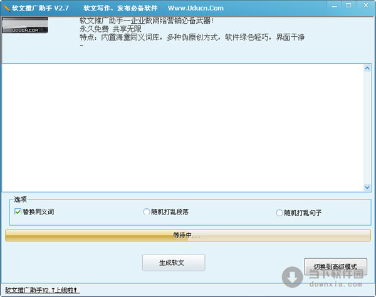The width and height of the screenshot is (376, 297).
Task: Select the 随机打乱段落 radio option
Action: [x=147, y=212]
